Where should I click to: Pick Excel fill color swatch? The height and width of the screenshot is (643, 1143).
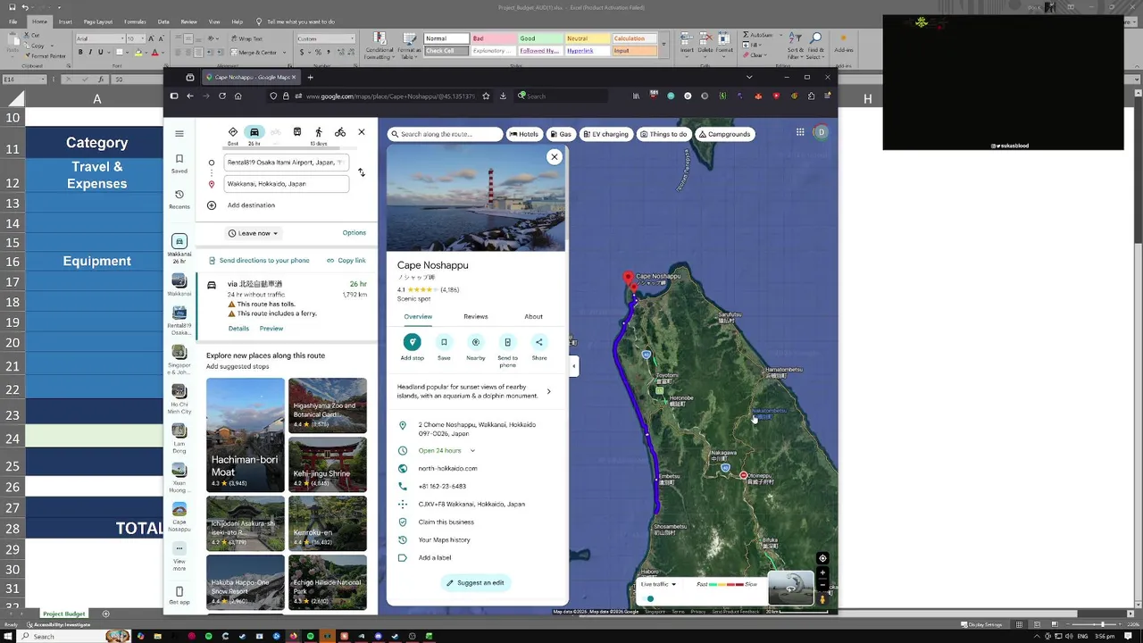point(138,53)
